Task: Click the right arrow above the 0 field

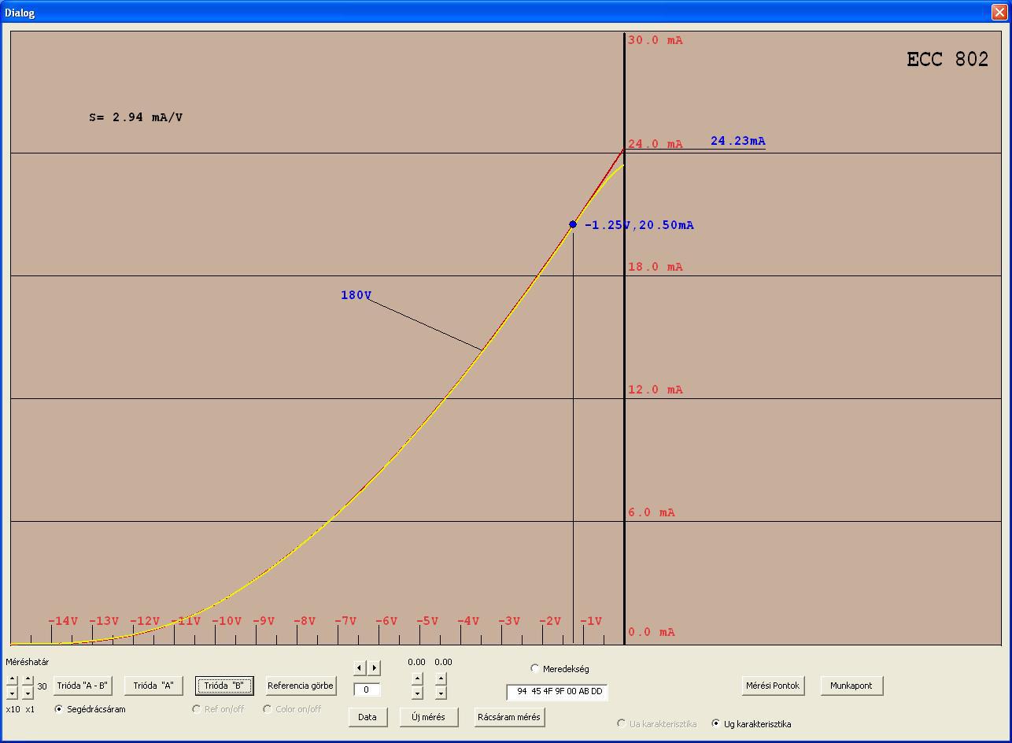Action: [x=375, y=667]
